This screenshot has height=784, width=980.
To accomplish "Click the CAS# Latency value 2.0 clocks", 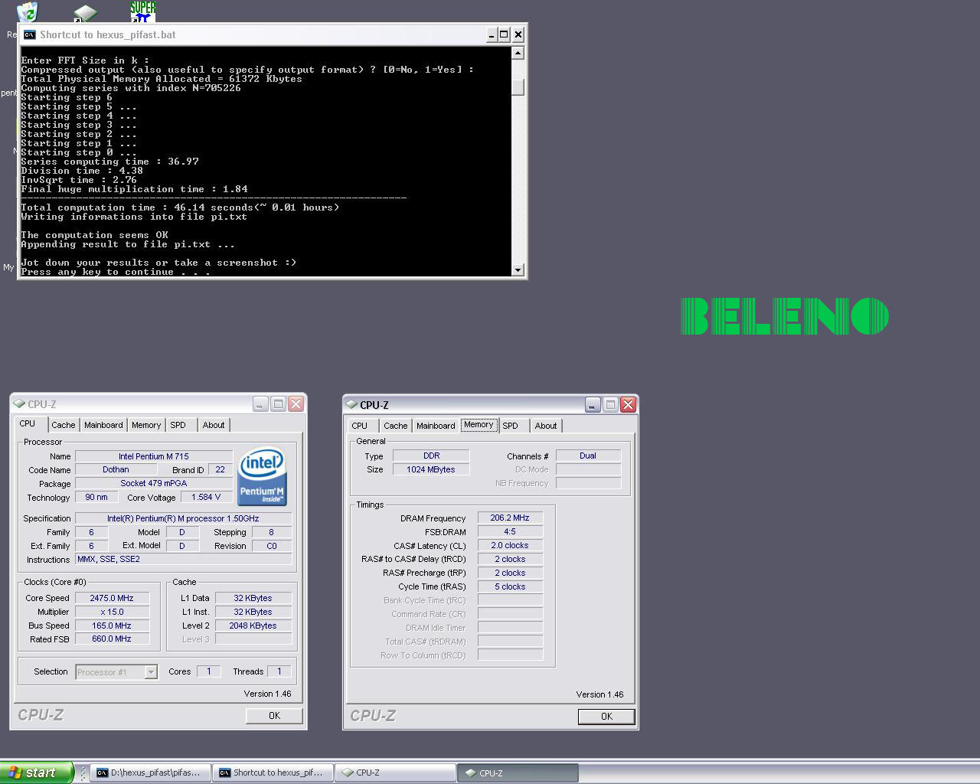I will 510,545.
